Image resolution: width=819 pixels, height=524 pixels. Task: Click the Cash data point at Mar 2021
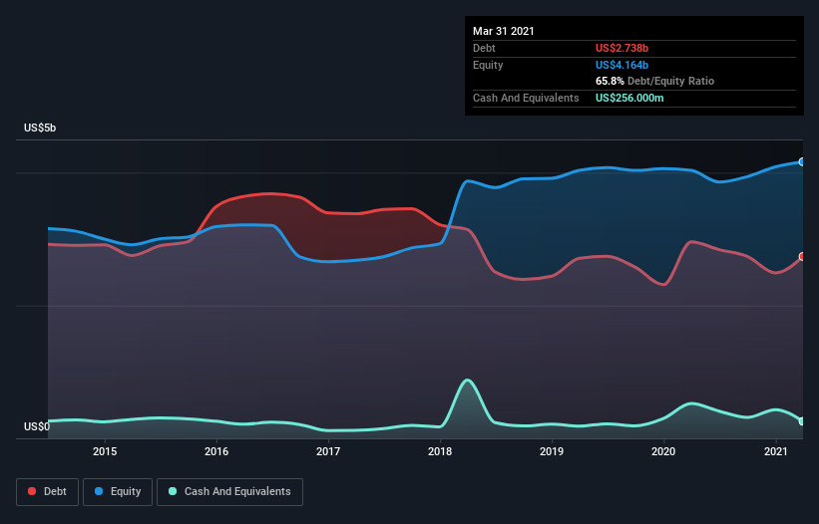pyautogui.click(x=802, y=421)
